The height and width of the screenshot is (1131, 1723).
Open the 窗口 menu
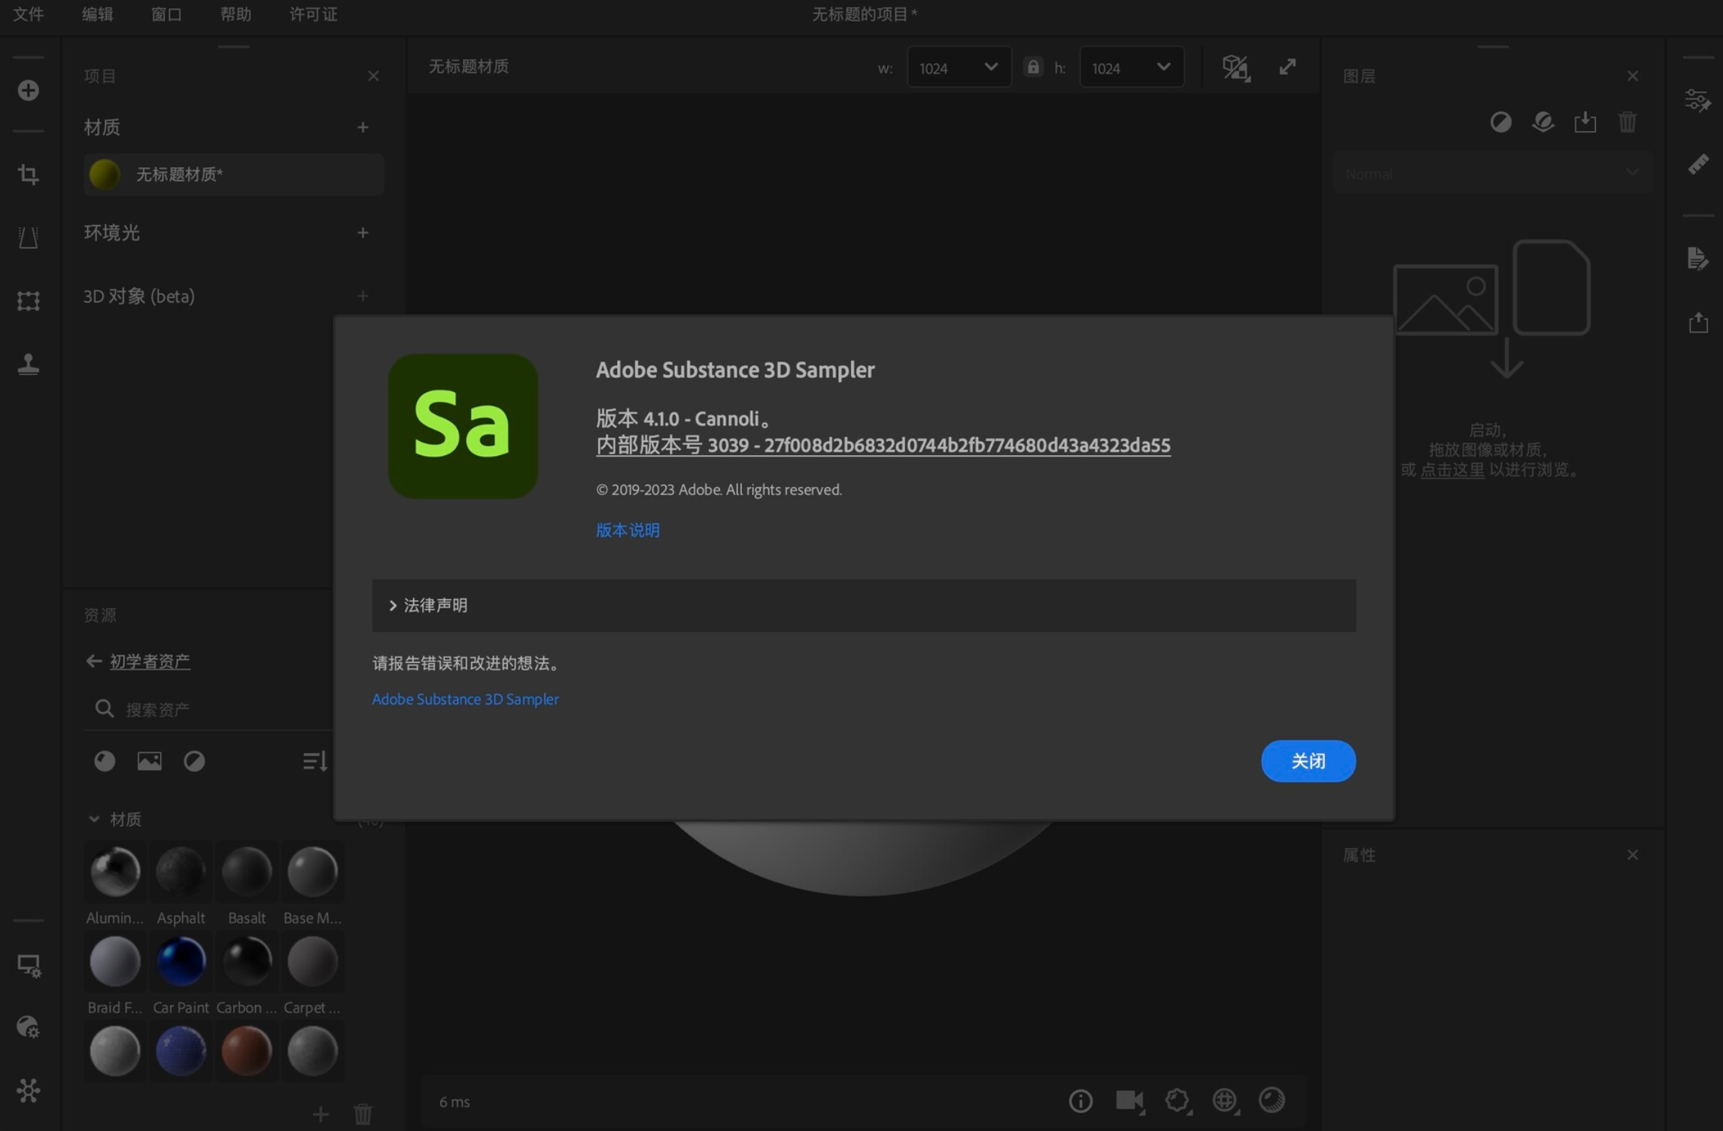(166, 14)
